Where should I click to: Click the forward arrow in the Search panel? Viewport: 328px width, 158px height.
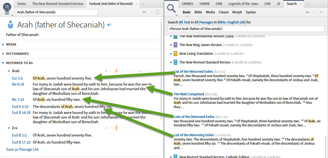pyautogui.click(x=314, y=12)
